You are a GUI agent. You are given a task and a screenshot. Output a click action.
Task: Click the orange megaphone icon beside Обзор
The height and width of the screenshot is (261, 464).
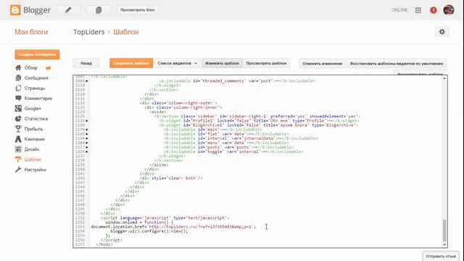click(x=49, y=68)
